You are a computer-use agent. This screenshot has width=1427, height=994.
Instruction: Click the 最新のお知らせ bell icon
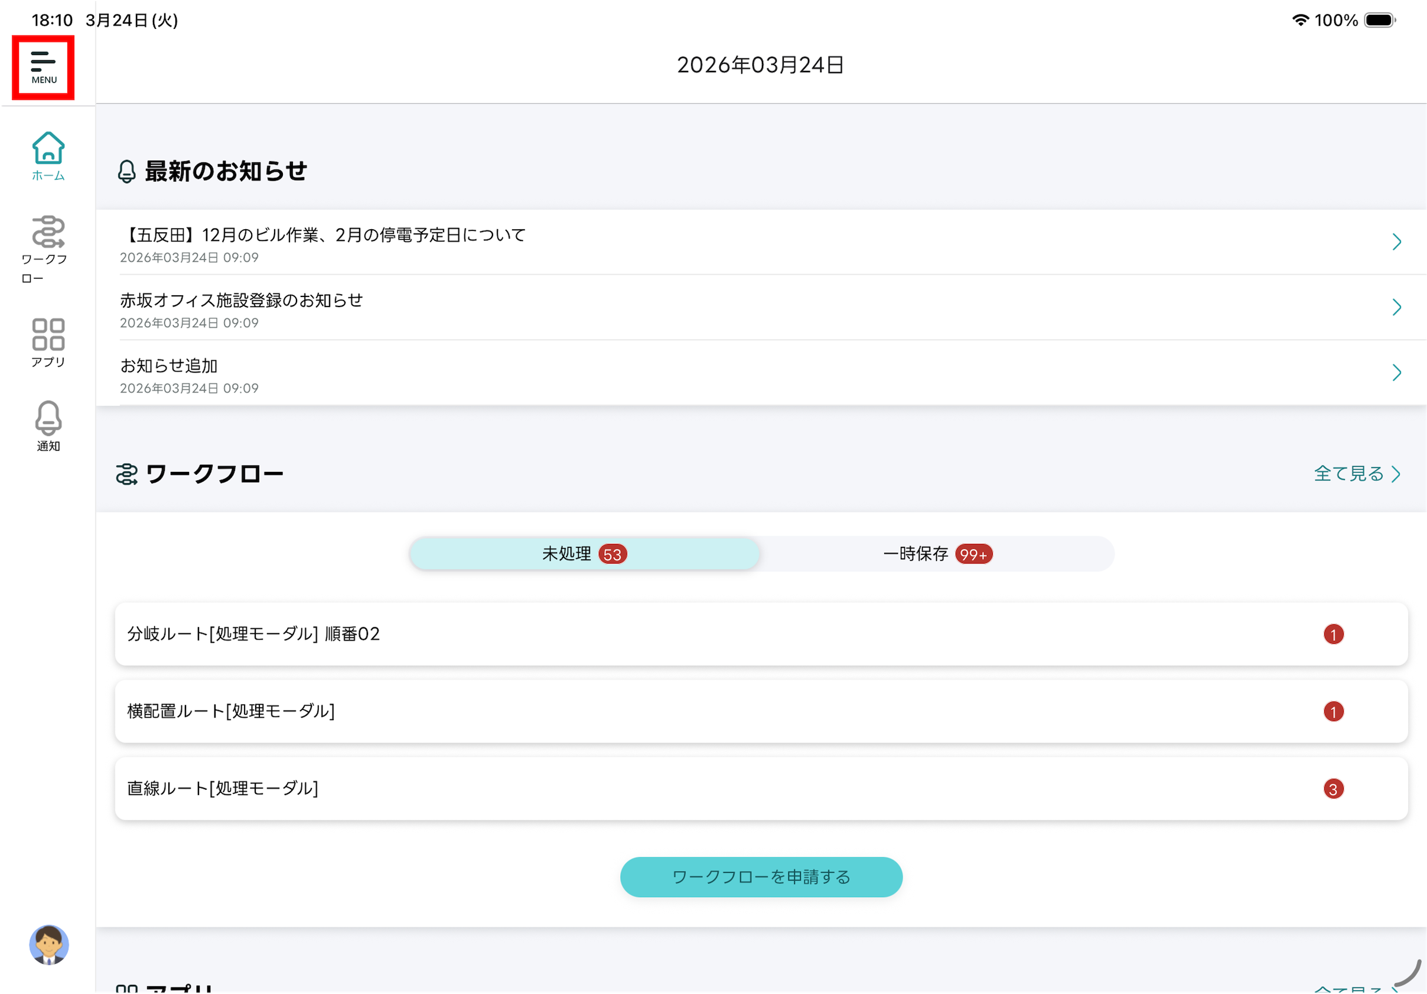[x=127, y=171]
